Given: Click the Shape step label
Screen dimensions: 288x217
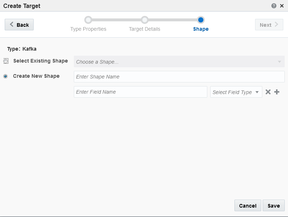Looking at the screenshot, I should tap(201, 29).
